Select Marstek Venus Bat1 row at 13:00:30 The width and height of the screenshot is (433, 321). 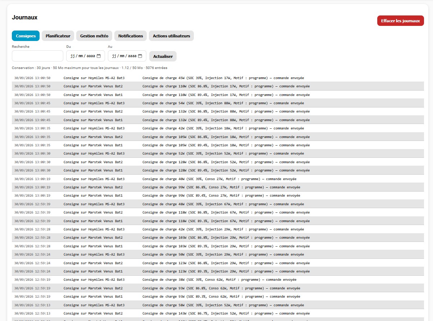point(218,170)
